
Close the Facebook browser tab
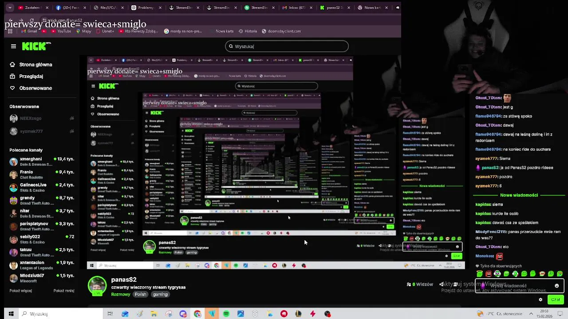click(x=85, y=8)
